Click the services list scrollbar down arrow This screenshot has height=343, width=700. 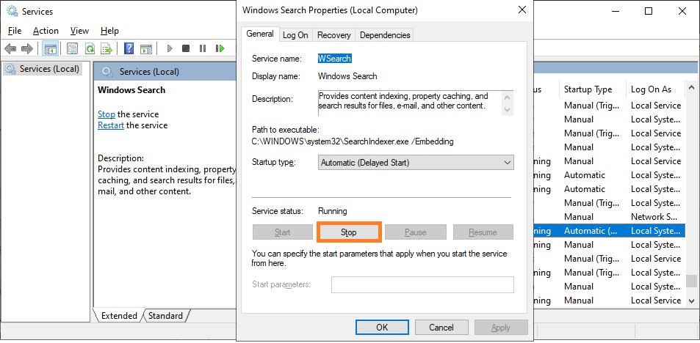point(691,300)
